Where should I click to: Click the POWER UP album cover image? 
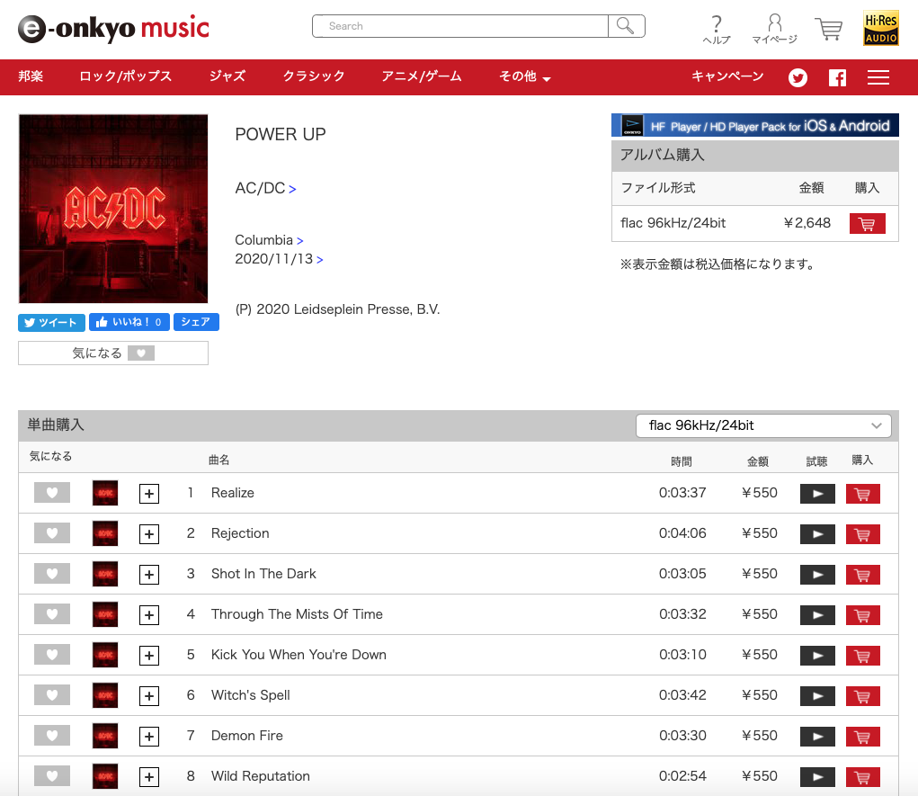113,209
